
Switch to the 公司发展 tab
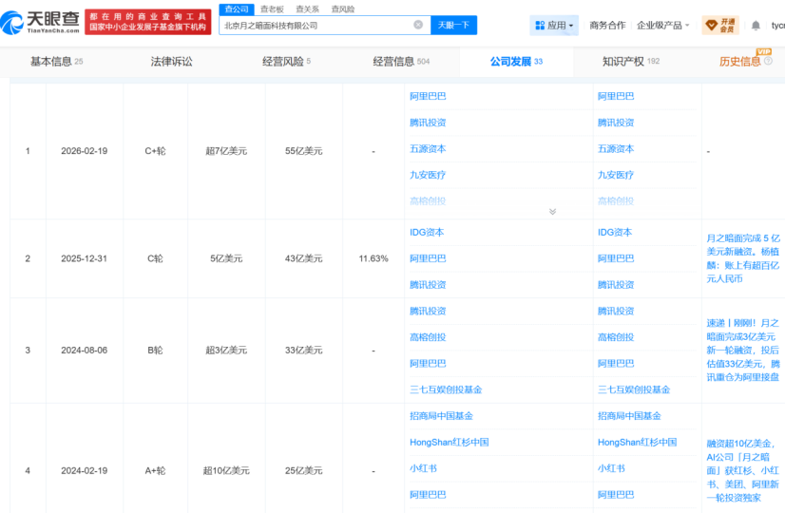click(x=516, y=62)
